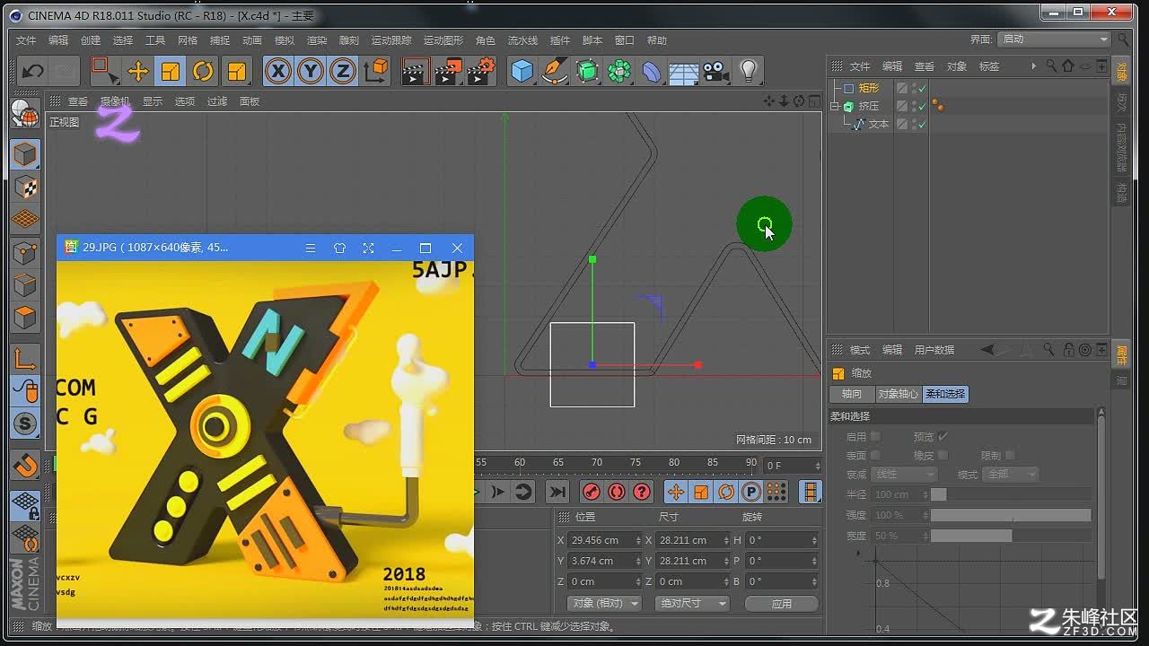Select the live selection tool
The image size is (1149, 646).
click(x=105, y=71)
